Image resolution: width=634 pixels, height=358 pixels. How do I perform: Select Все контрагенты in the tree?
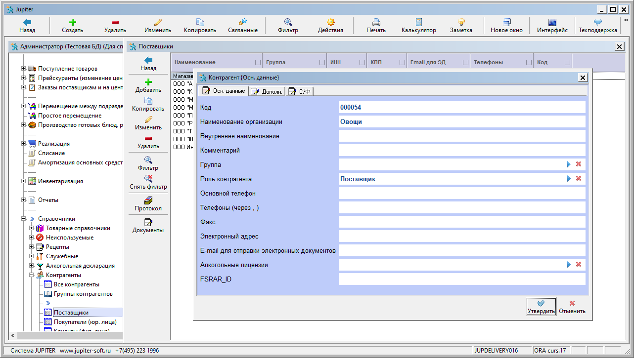[x=76, y=284]
